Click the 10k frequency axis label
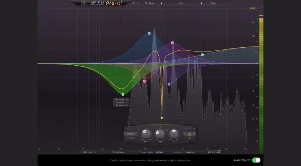The image size is (301, 166). tap(226, 149)
